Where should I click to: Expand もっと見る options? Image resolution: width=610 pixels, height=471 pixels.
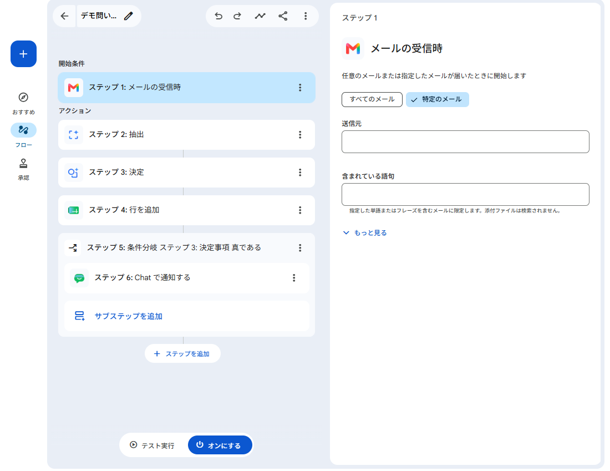(x=364, y=233)
